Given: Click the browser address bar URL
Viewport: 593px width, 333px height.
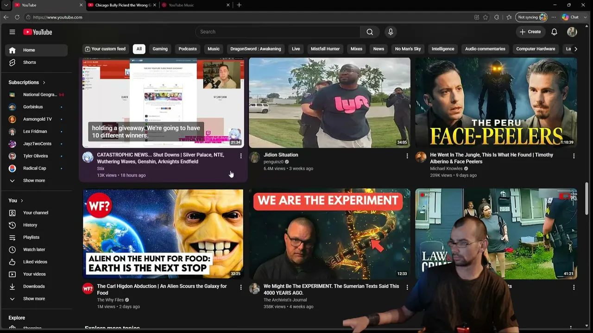Looking at the screenshot, I should point(58,17).
